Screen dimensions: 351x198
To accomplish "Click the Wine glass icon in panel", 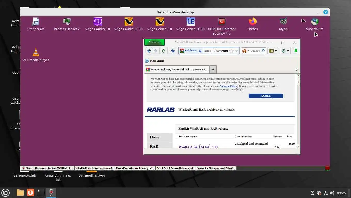I will [51, 193].
